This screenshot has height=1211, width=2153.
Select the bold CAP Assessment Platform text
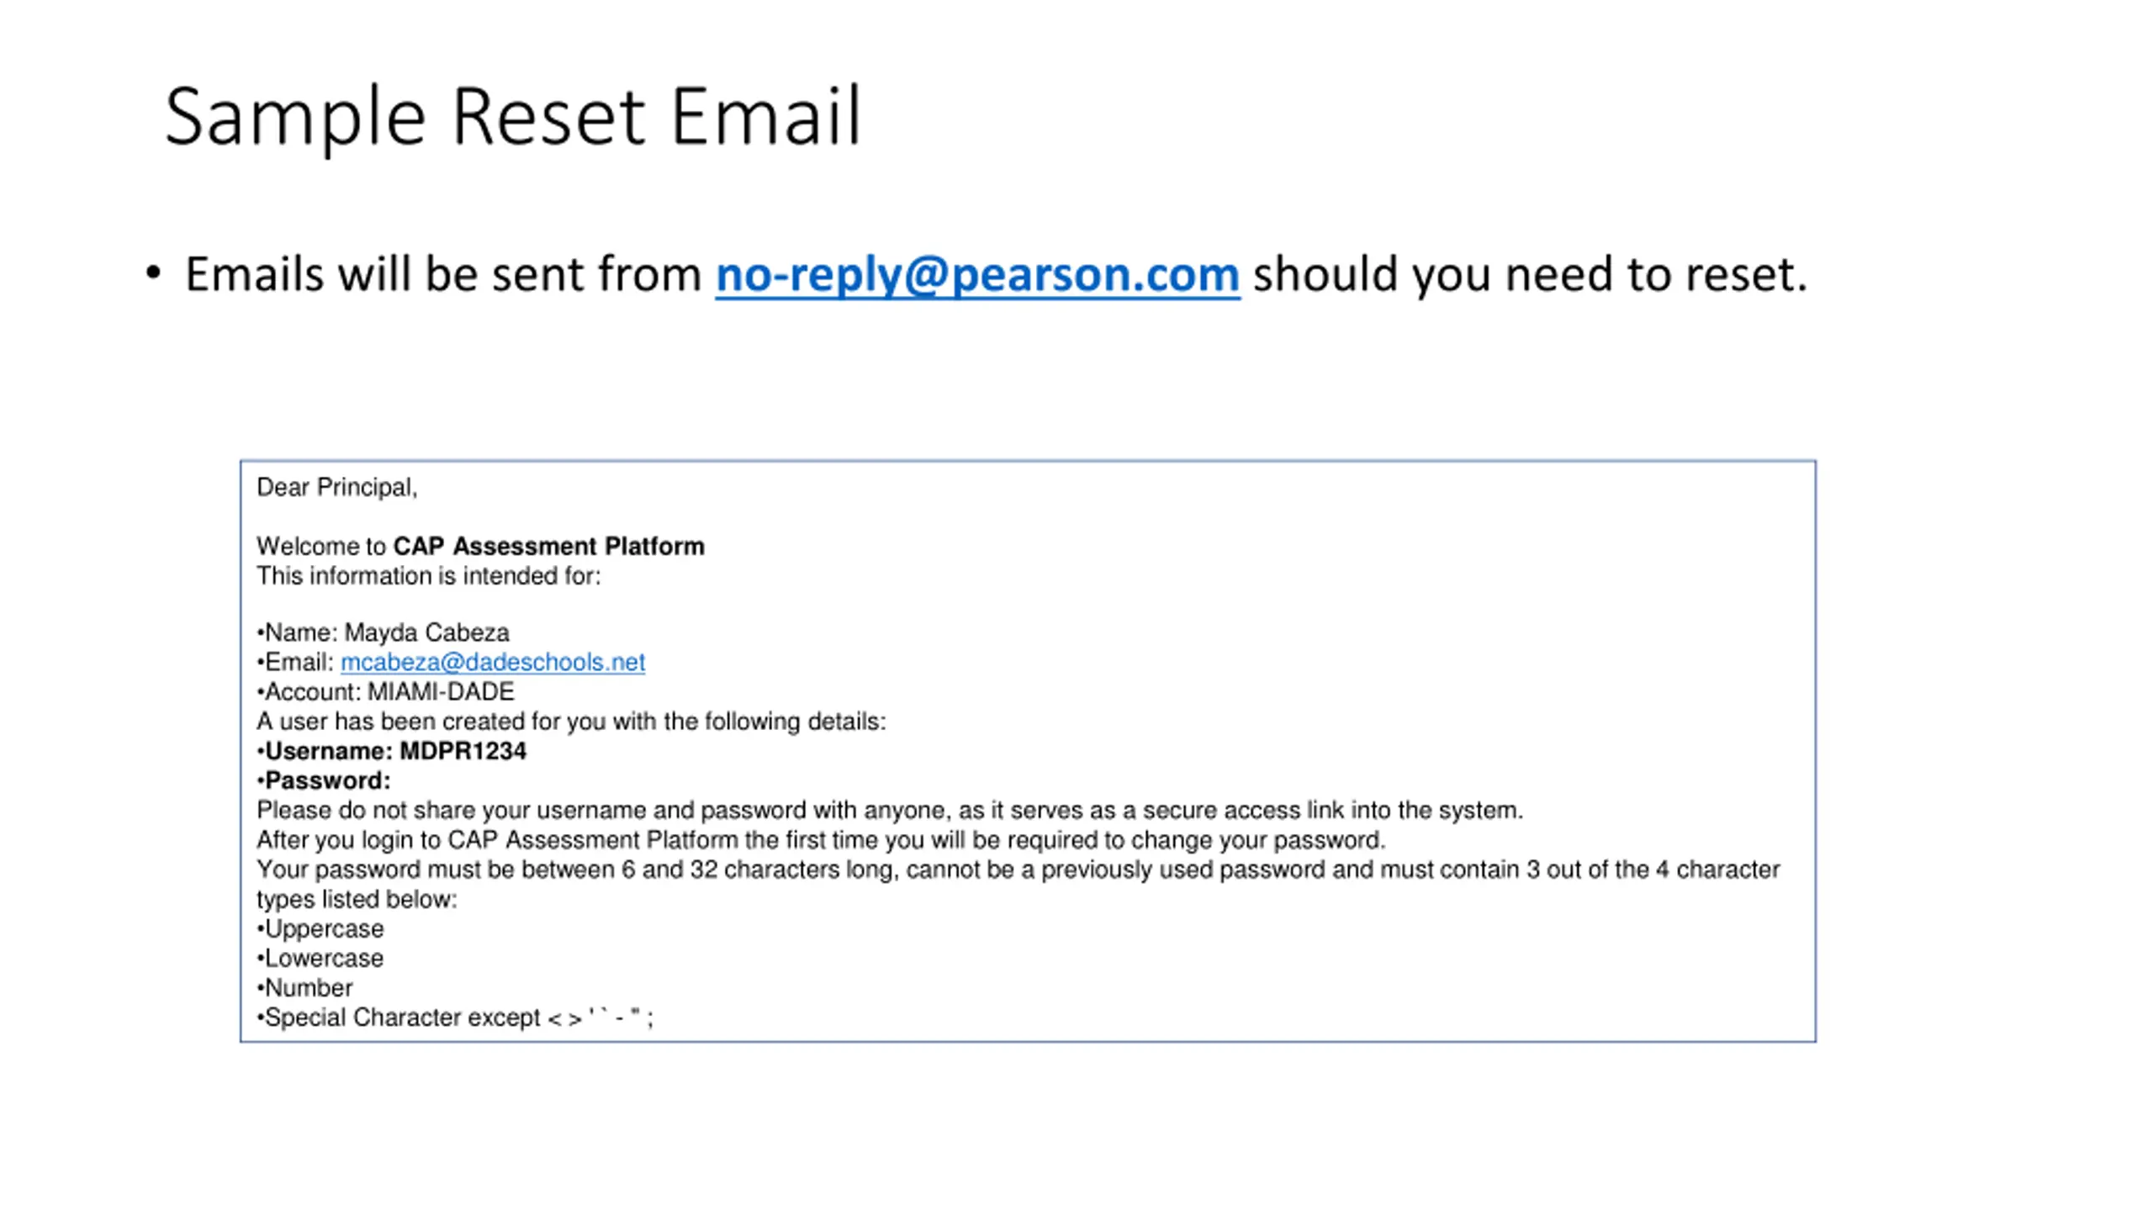point(549,546)
